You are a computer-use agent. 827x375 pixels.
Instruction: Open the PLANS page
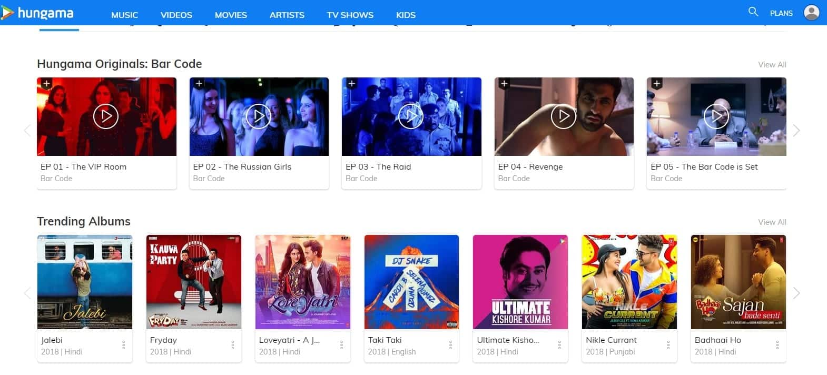coord(781,13)
